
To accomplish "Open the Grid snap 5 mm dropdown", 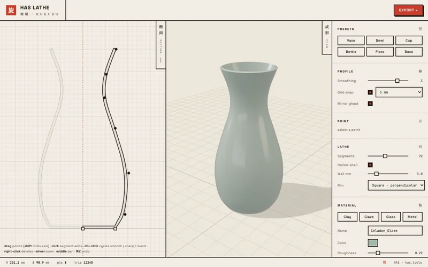I will (x=399, y=92).
